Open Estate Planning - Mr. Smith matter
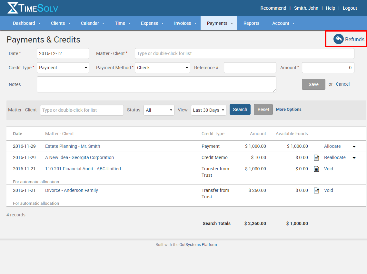Screen dimensions: 367x274 click(73, 146)
